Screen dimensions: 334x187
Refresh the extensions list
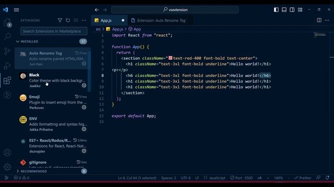[x=68, y=20]
